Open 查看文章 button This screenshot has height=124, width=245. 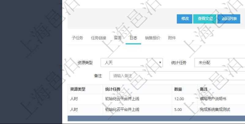tap(205, 19)
